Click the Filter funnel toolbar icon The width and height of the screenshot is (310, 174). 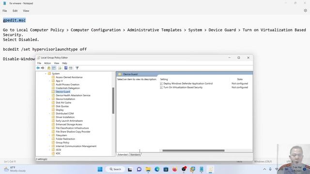tap(77, 68)
